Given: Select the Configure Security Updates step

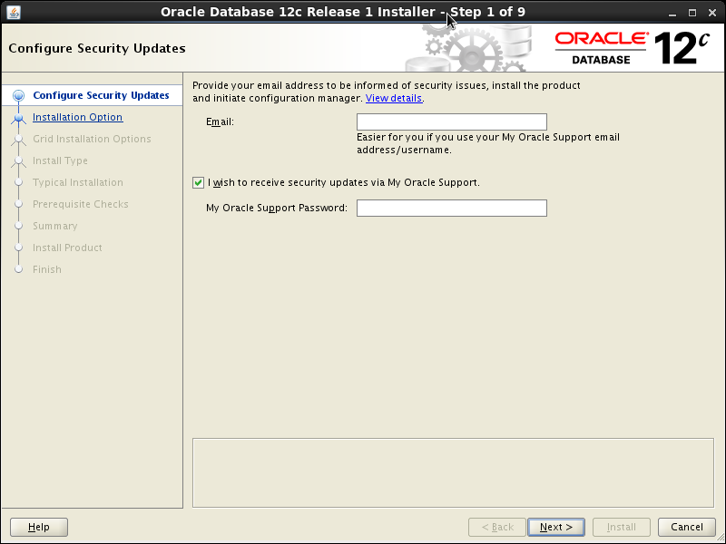Looking at the screenshot, I should tap(101, 95).
